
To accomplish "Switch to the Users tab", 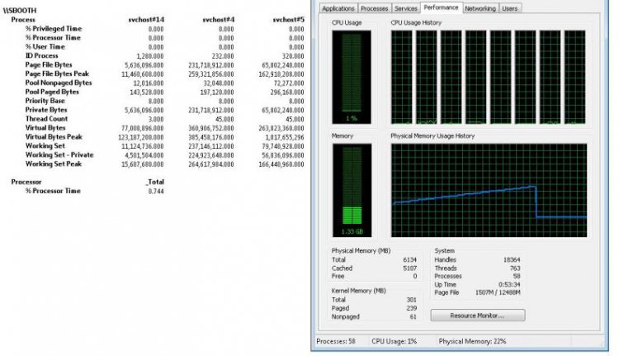I will (510, 8).
